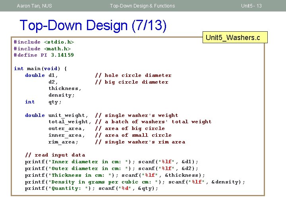Click the 'Top-Down Design & Functions' header title

click(x=142, y=6)
